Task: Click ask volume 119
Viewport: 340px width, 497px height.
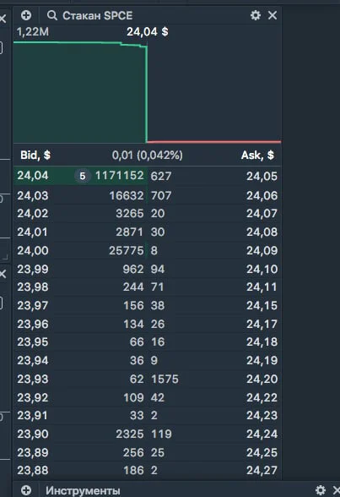Action: (x=161, y=434)
